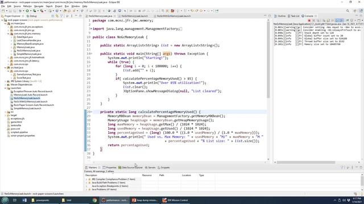Switch to the Debug view tab
This screenshot has width=364, height=204.
pyautogui.click(x=32, y=16)
